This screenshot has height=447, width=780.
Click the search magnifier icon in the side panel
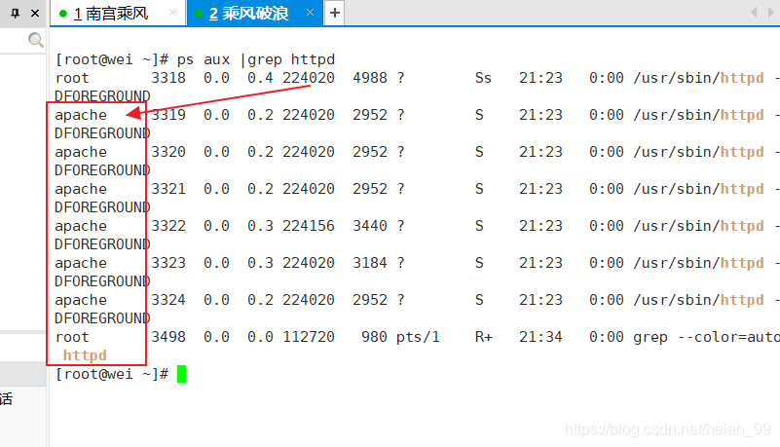click(36, 40)
